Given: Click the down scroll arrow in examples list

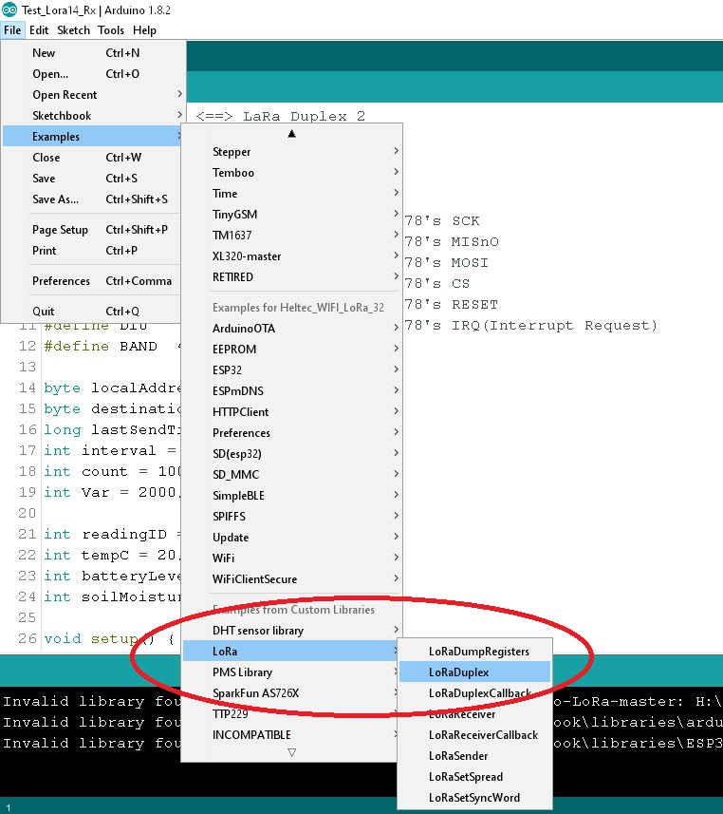Looking at the screenshot, I should click(x=292, y=752).
